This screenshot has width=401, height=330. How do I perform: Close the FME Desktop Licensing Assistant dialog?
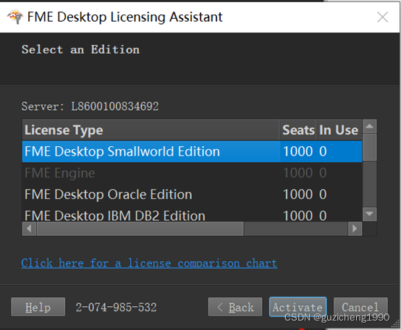point(383,17)
